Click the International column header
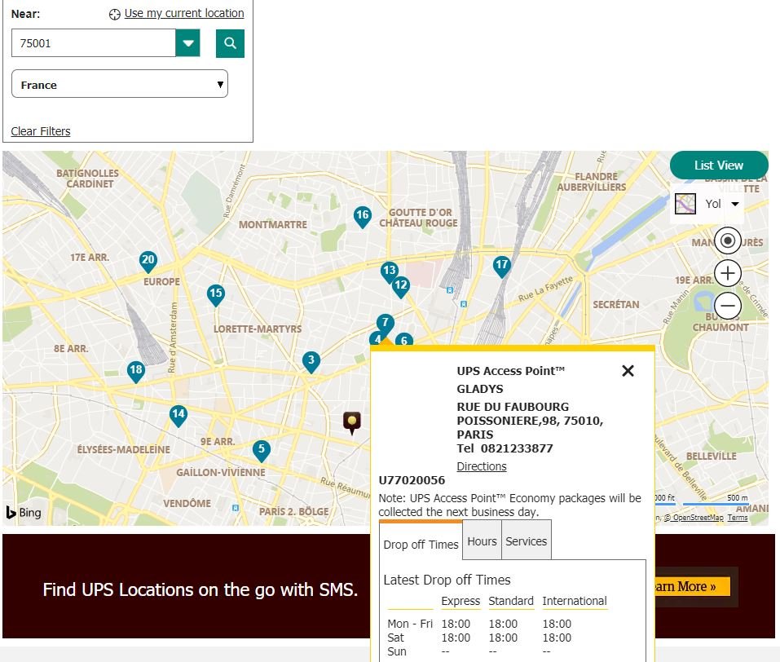Image resolution: width=780 pixels, height=662 pixels. point(575,601)
